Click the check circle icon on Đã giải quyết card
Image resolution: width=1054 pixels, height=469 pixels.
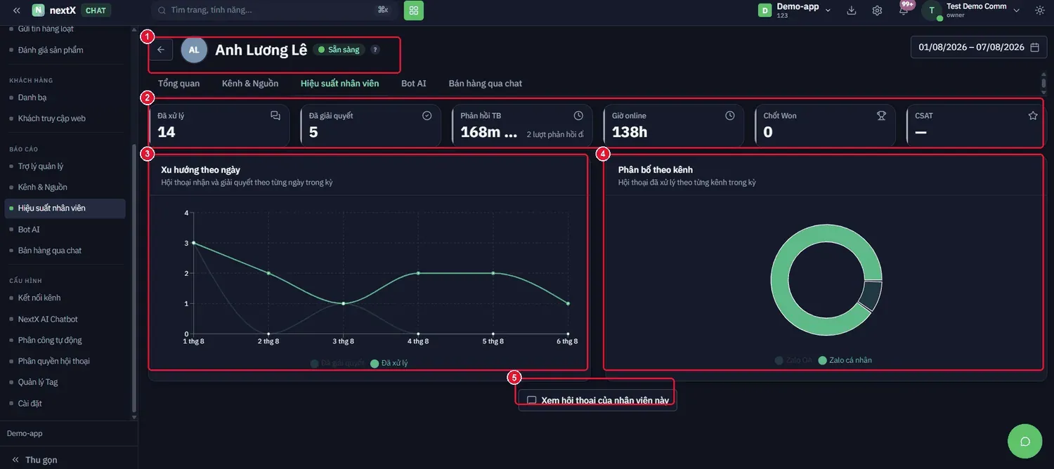(x=427, y=116)
